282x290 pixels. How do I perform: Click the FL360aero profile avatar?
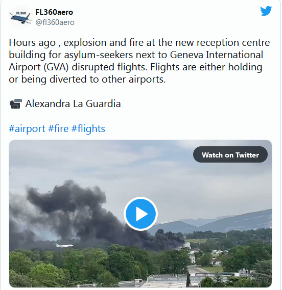coord(20,17)
